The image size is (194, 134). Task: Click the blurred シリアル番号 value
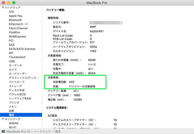click(106, 23)
